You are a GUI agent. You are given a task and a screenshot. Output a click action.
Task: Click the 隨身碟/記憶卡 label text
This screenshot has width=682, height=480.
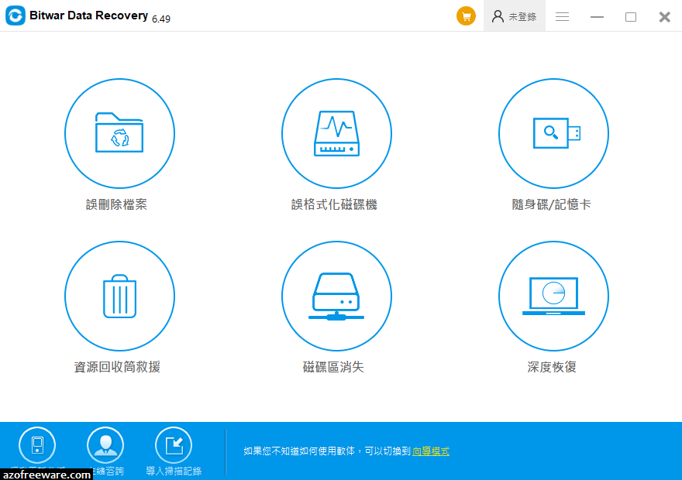point(551,204)
